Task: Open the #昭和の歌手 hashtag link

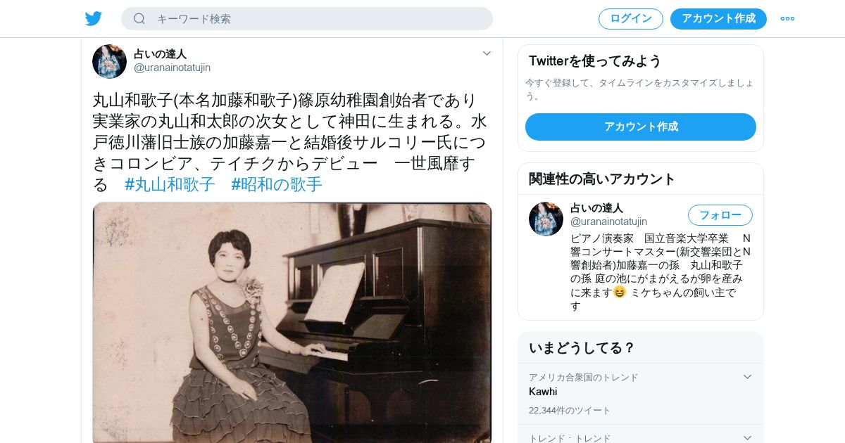Action: click(x=277, y=185)
